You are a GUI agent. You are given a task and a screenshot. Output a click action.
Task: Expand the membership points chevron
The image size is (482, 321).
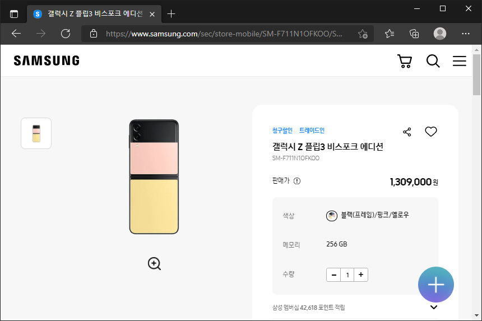click(x=434, y=307)
